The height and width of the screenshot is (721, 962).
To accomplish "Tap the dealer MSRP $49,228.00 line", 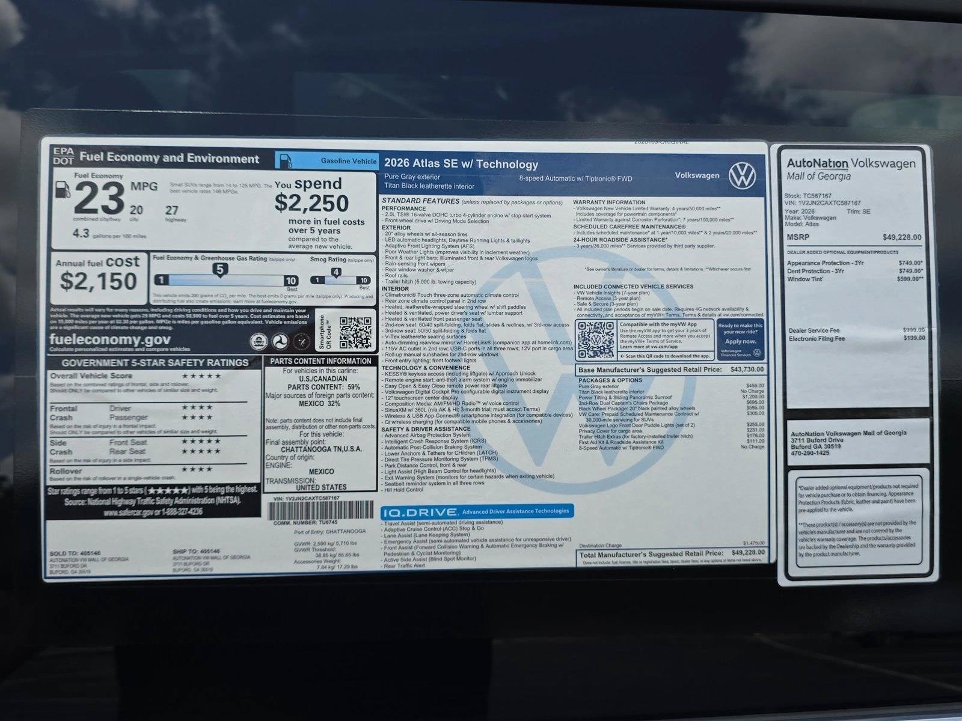I will click(x=854, y=237).
